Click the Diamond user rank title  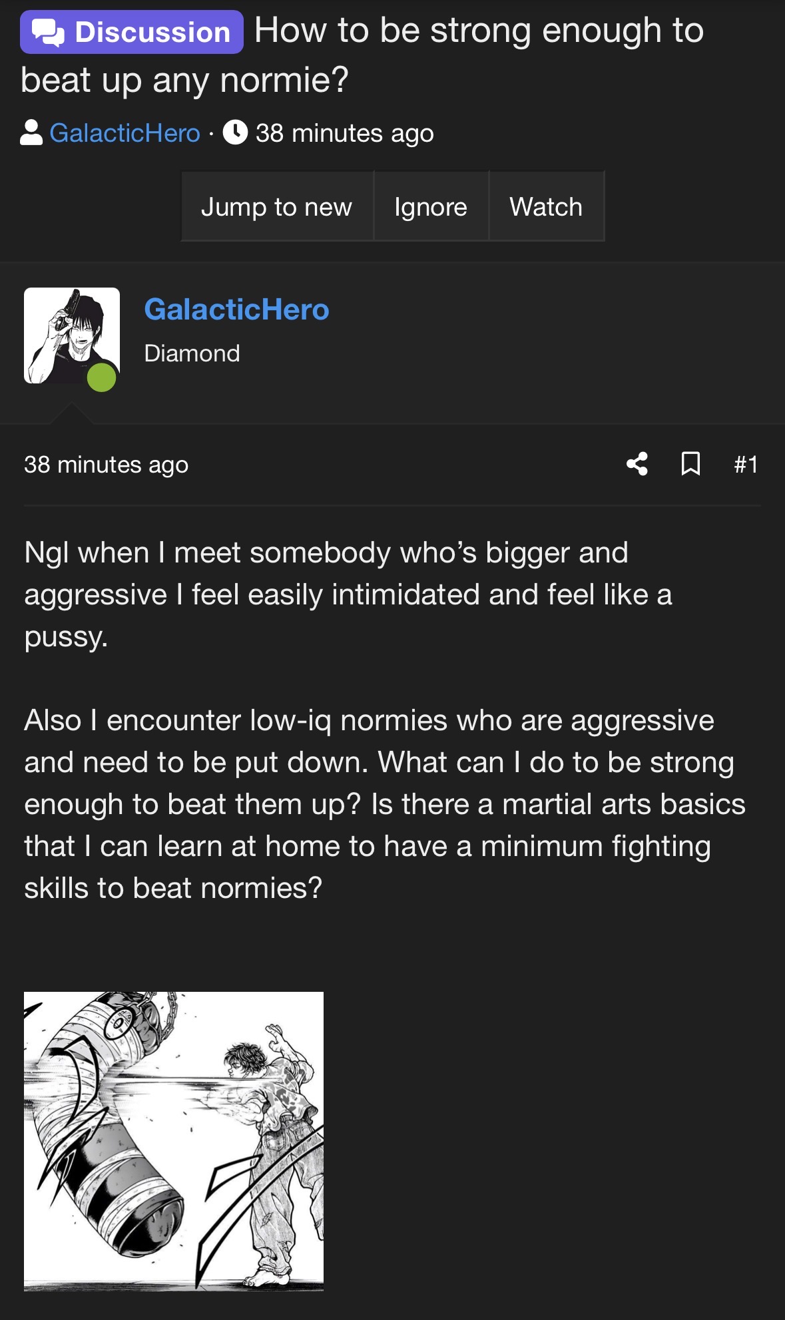pos(192,353)
